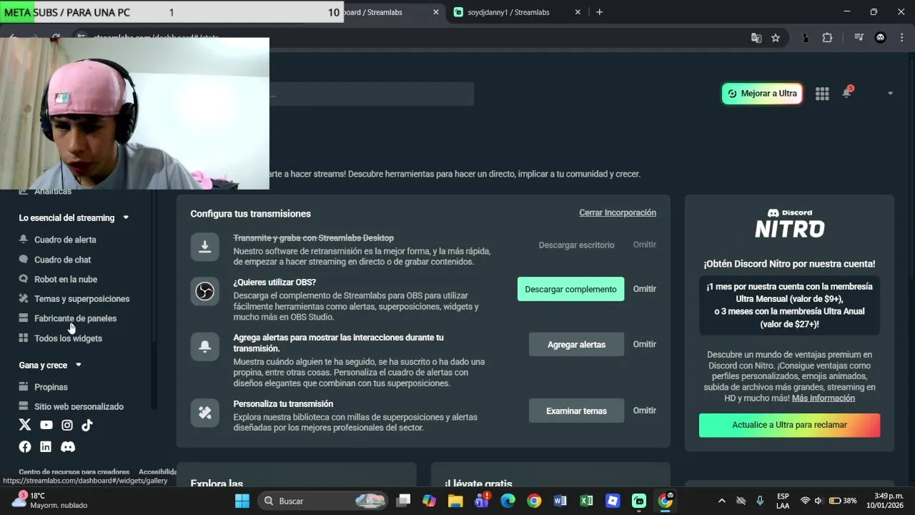
Task: Click the translate page icon in address bar
Action: pos(756,38)
